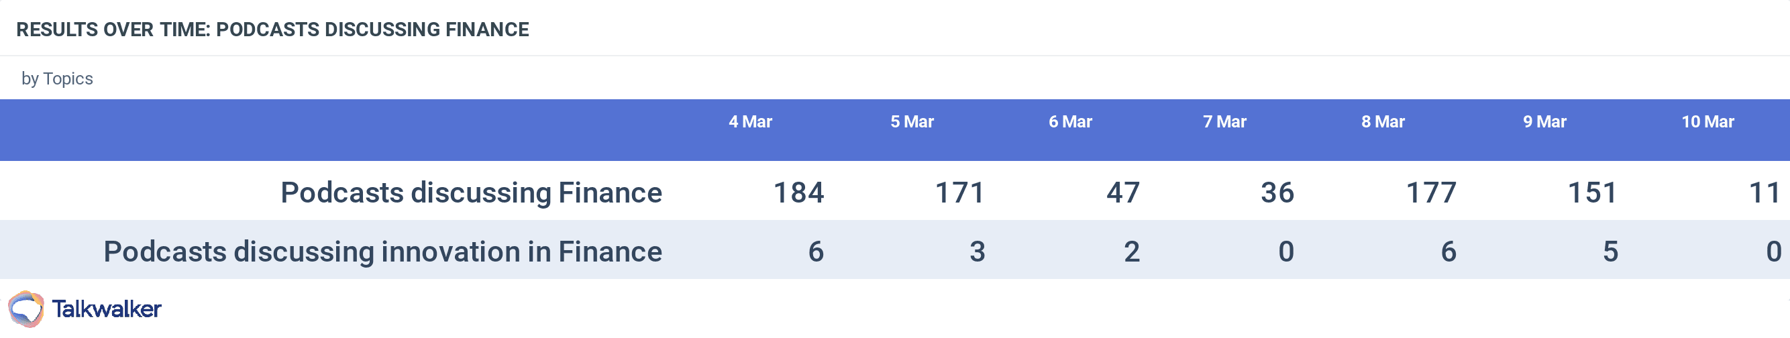This screenshot has width=1790, height=338.
Task: Click the 'Results Over Time' widget title
Action: pos(272,29)
